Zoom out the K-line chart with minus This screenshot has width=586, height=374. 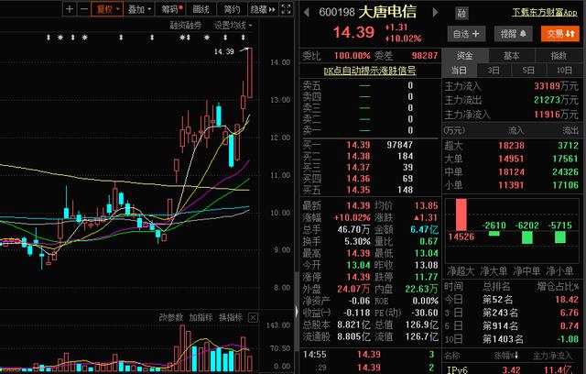[x=84, y=9]
